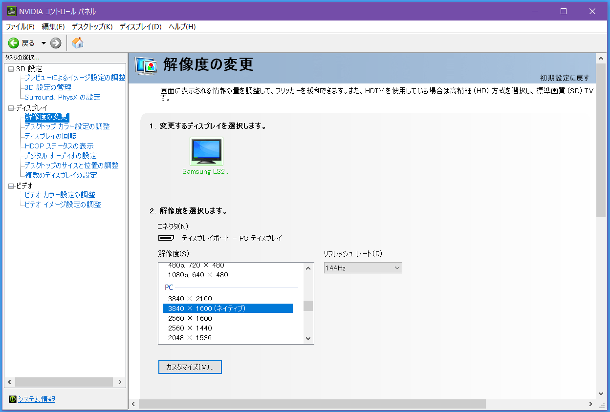Click task tree horizontal scroll left arrow
The height and width of the screenshot is (412, 610).
click(x=9, y=382)
